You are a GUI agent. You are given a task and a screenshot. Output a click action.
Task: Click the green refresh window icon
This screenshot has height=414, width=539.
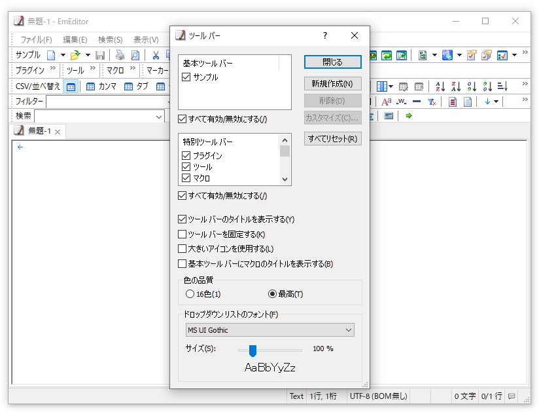387,55
